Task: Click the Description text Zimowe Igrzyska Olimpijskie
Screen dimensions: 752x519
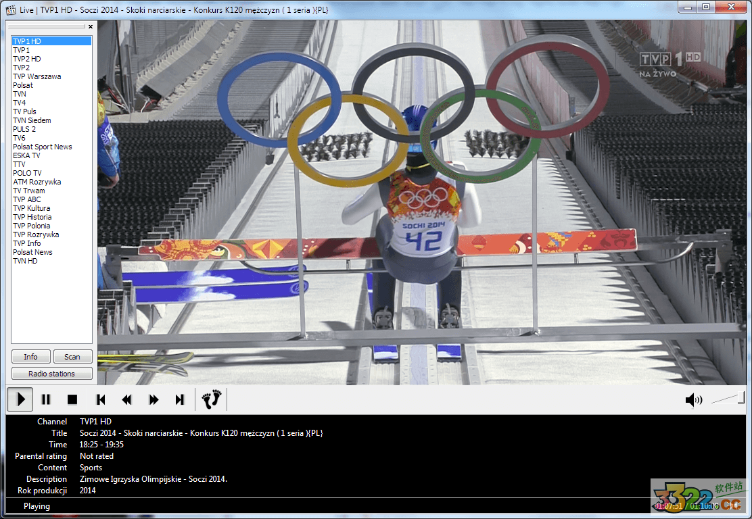Action: [154, 478]
